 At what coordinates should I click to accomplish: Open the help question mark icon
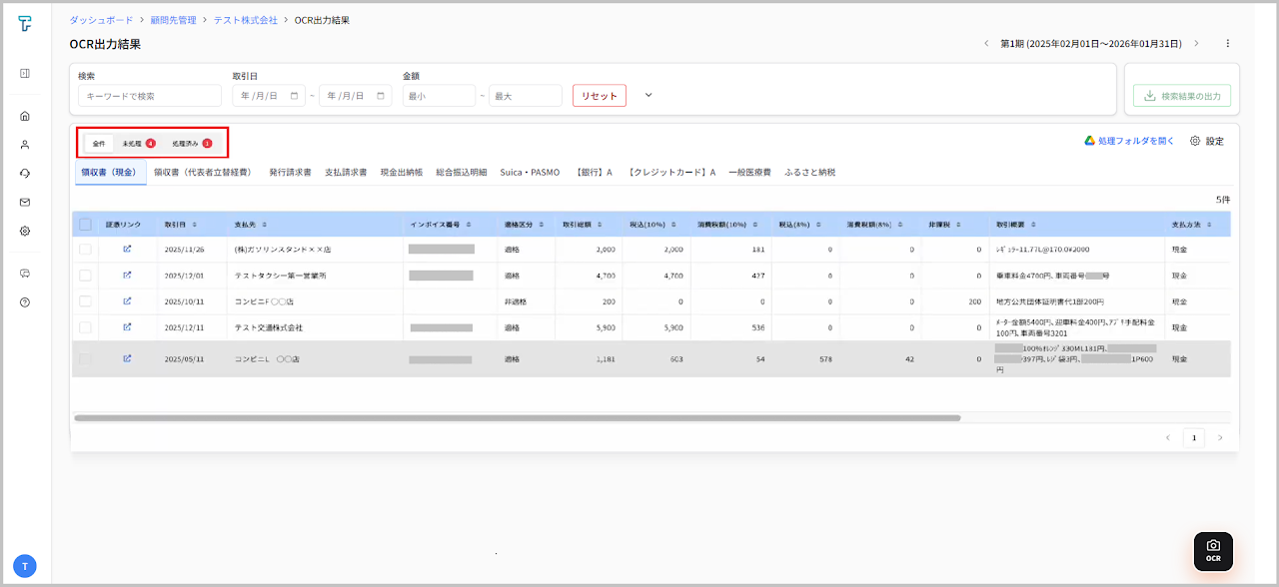pyautogui.click(x=25, y=301)
